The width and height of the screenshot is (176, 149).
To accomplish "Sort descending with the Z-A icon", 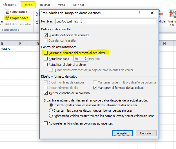I will [37, 22].
